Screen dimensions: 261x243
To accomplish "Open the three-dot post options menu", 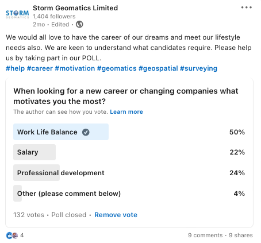I will point(247,7).
